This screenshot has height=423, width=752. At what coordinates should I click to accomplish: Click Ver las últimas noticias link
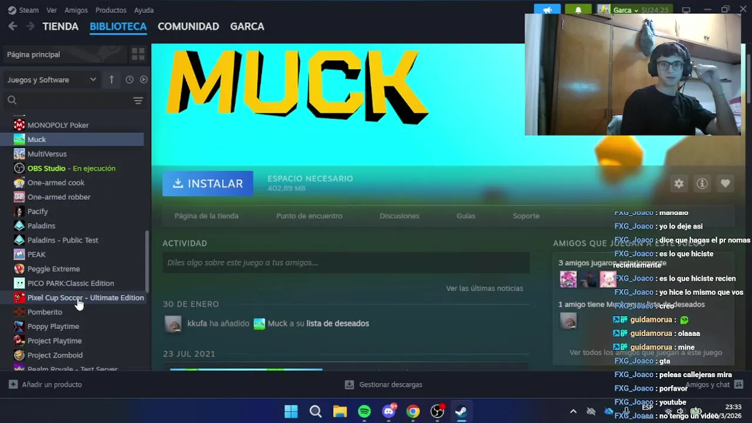pos(484,288)
